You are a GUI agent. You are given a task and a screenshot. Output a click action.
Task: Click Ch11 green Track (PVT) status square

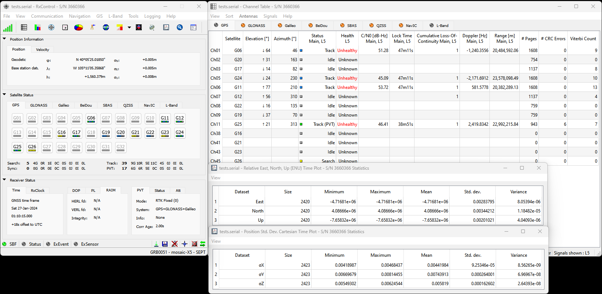point(301,124)
